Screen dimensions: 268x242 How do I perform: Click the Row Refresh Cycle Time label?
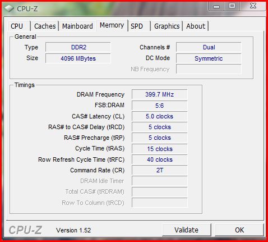coord(81,159)
